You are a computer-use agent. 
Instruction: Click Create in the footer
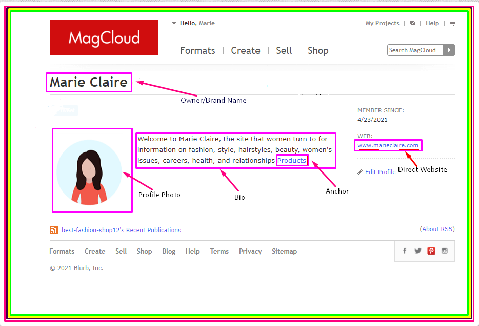95,252
